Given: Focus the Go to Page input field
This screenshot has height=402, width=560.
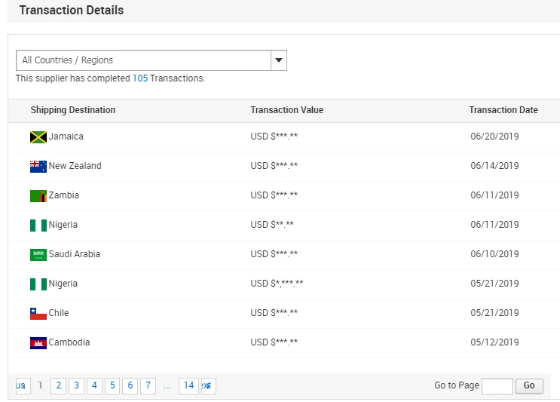Looking at the screenshot, I should point(497,385).
